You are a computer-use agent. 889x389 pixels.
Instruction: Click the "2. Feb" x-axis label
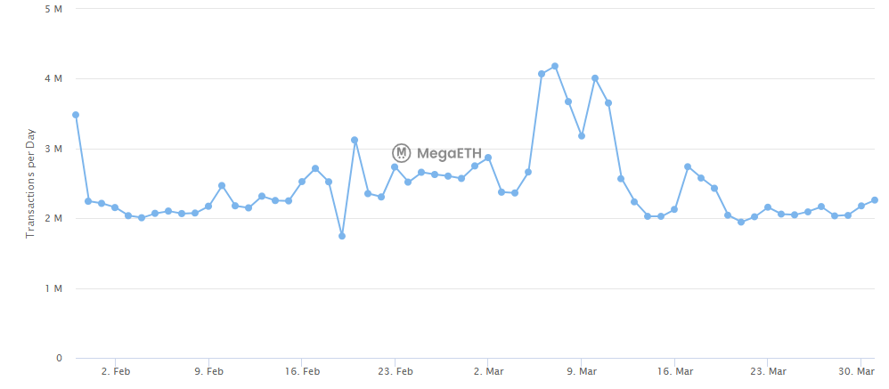point(116,371)
